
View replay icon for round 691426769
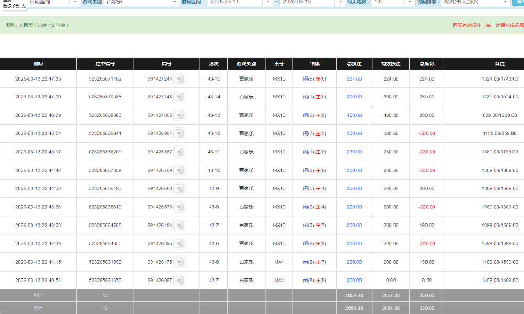pyautogui.click(x=180, y=171)
